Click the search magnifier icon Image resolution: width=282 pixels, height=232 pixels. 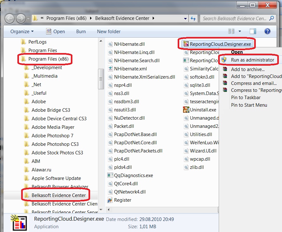[272, 18]
